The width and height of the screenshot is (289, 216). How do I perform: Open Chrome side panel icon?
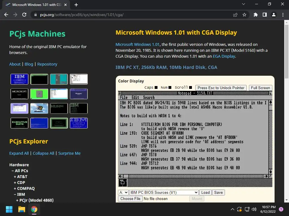tap(265, 15)
